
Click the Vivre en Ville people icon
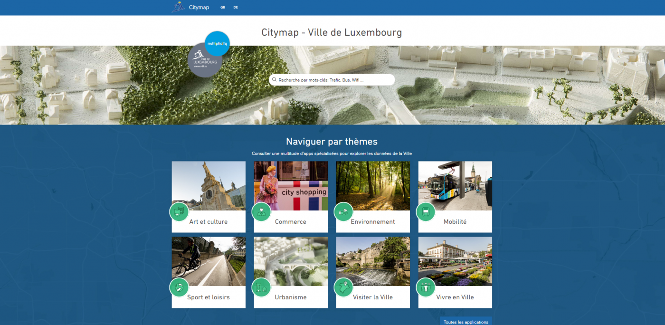coord(426,287)
